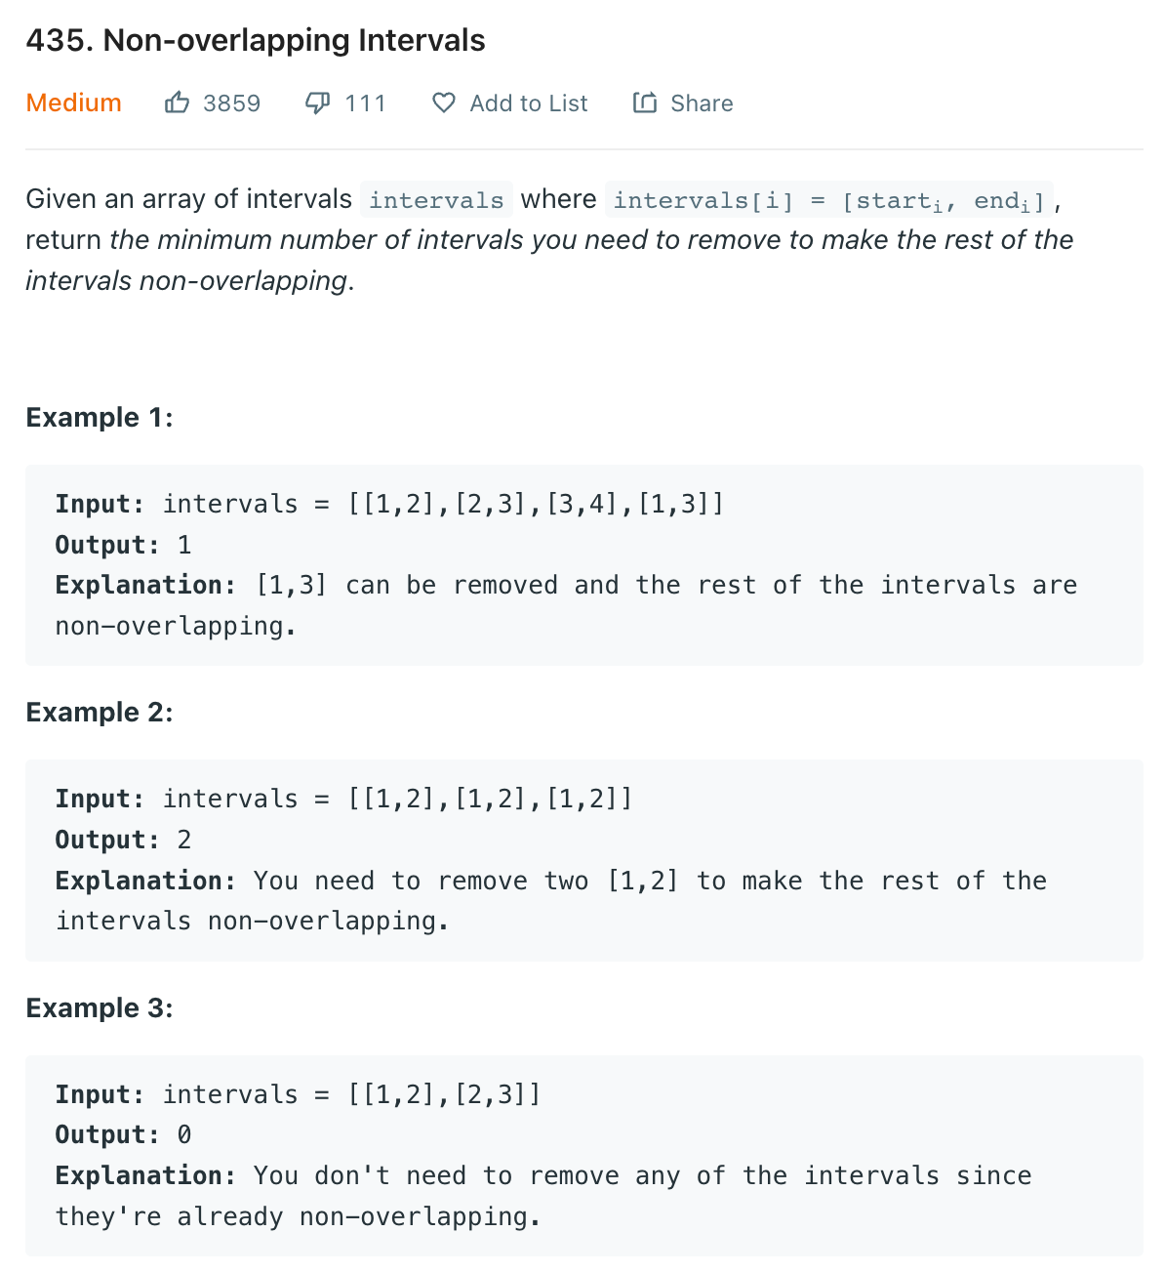Click the heart icon for Add to List
1165x1273 pixels.
click(444, 103)
